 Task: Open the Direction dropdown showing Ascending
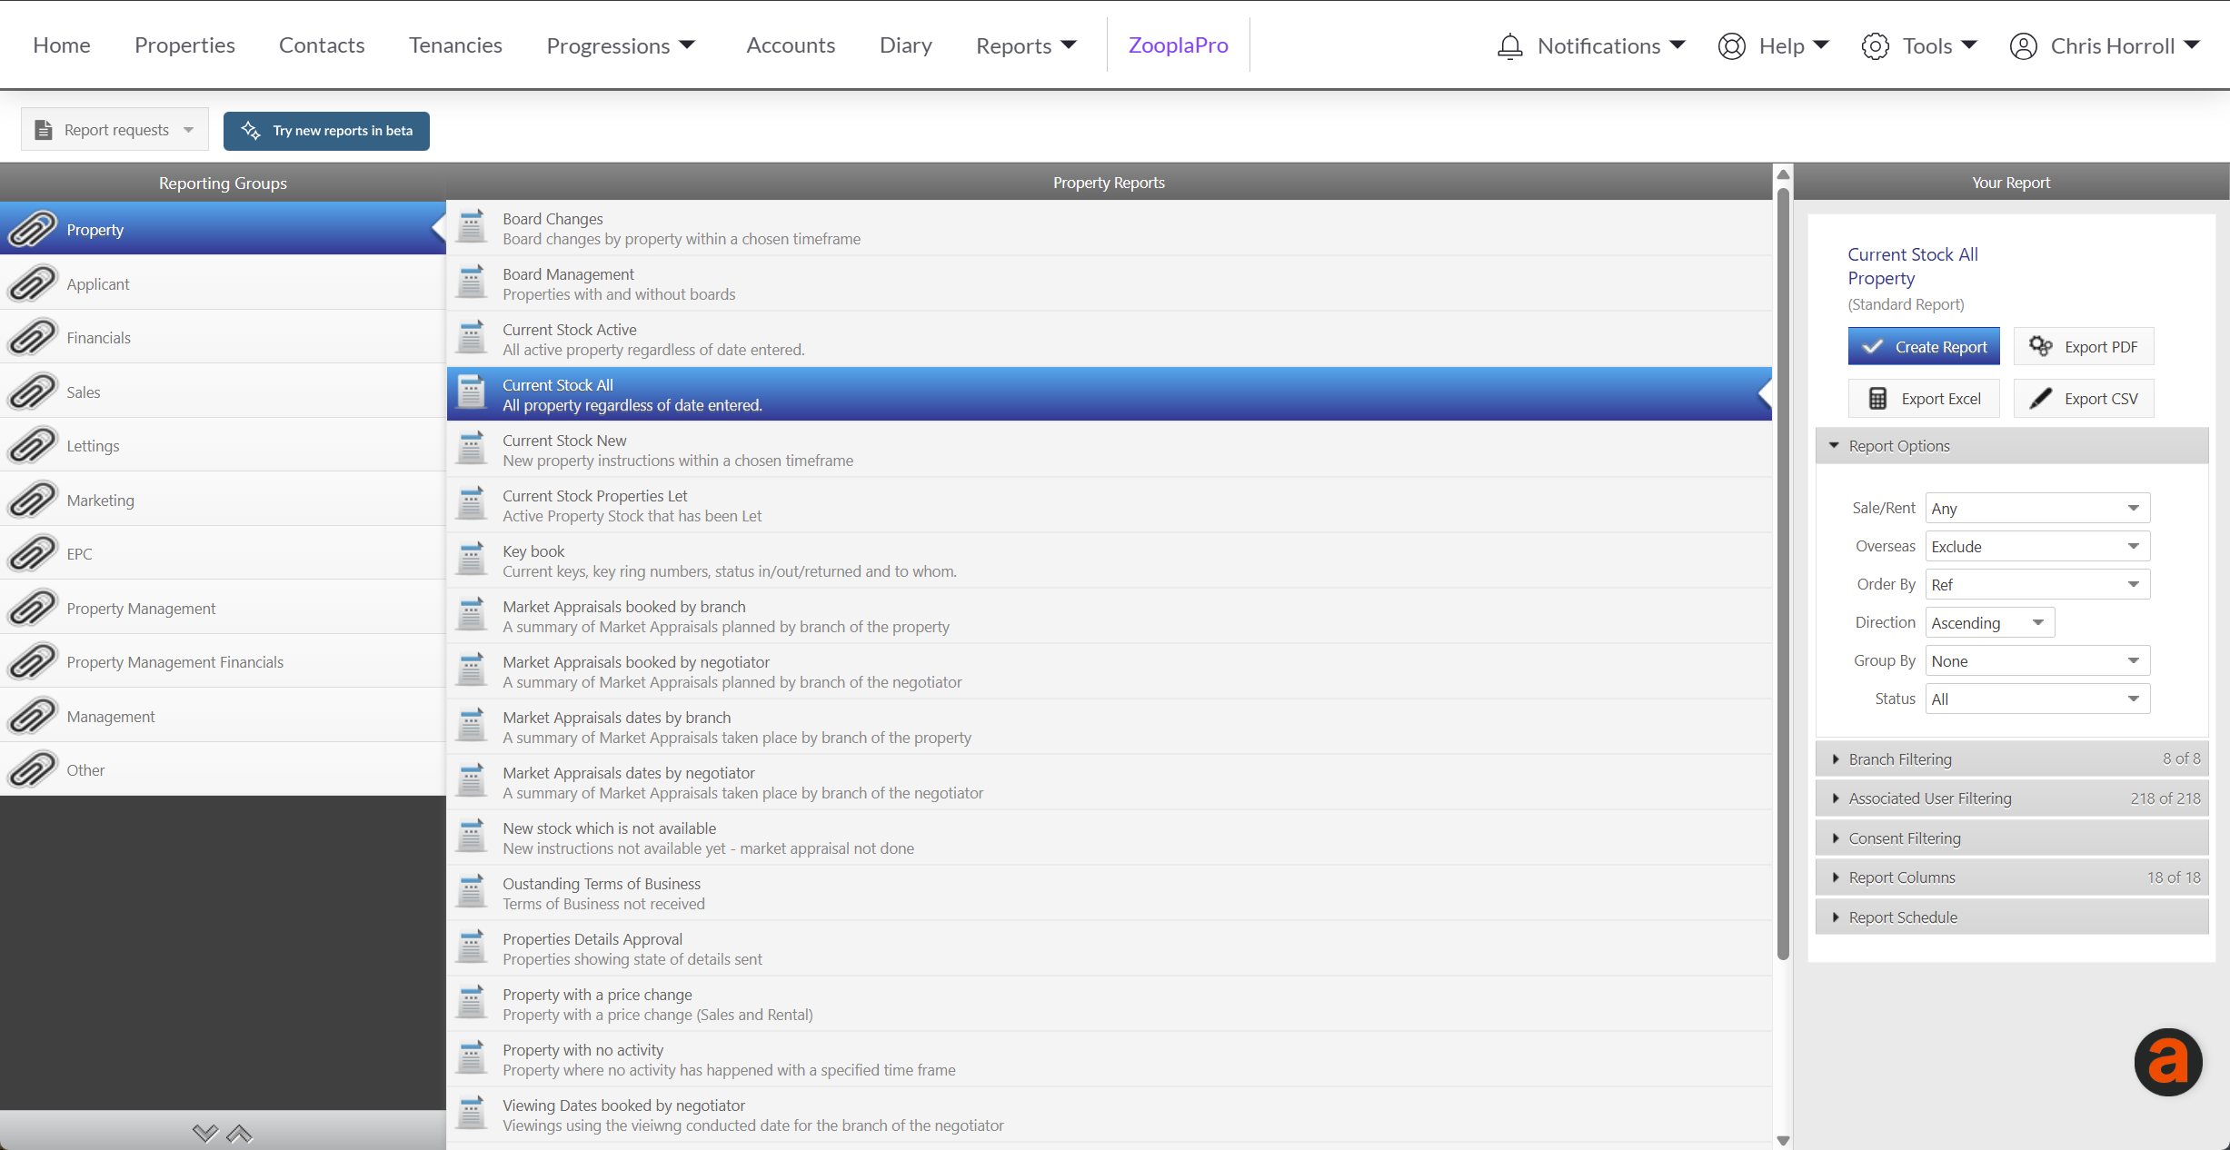1990,622
